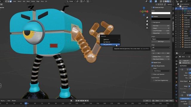Click Cube mesh icon in outliner

(183, 18)
